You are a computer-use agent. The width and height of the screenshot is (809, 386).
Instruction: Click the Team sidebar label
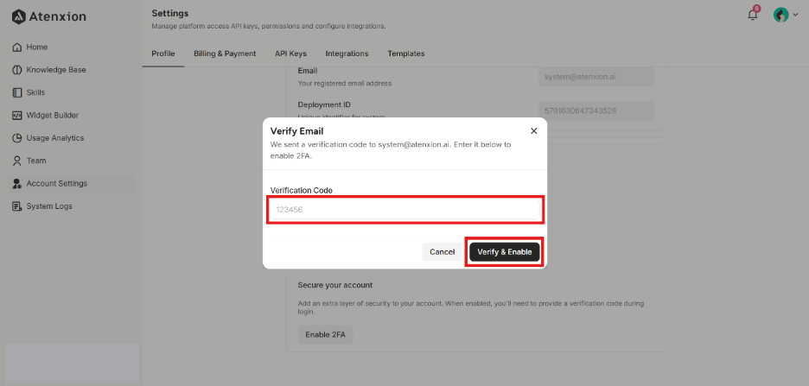36,161
